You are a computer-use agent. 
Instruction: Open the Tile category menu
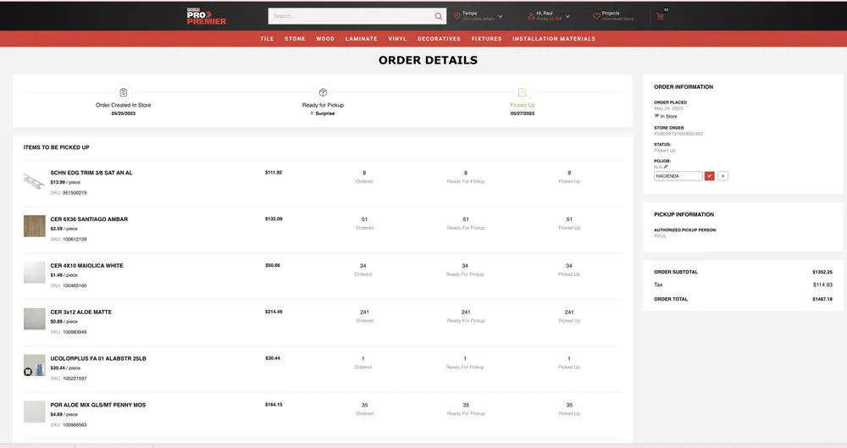coord(267,39)
